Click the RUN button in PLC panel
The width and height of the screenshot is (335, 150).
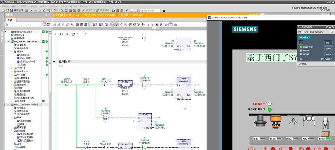(328, 43)
